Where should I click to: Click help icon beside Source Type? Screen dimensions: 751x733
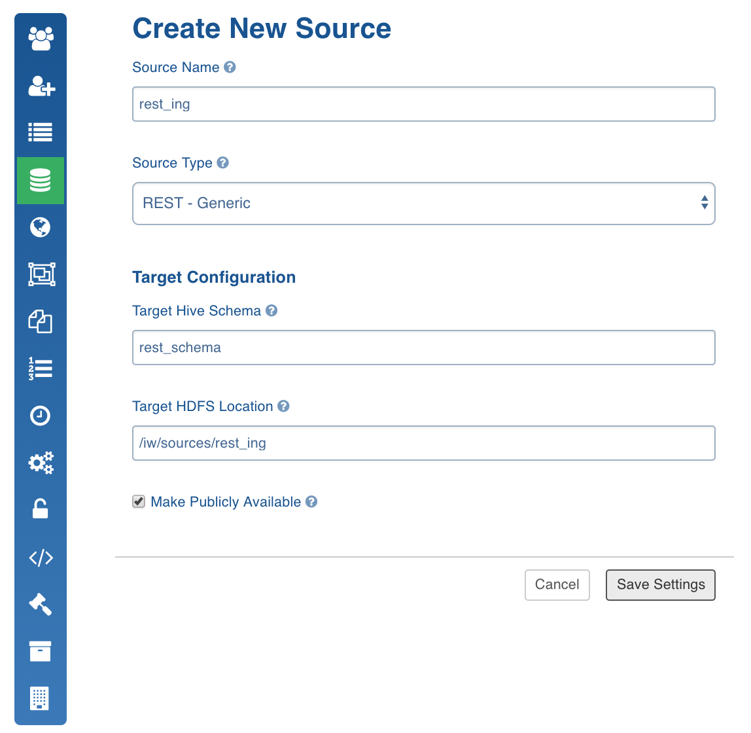click(x=223, y=163)
